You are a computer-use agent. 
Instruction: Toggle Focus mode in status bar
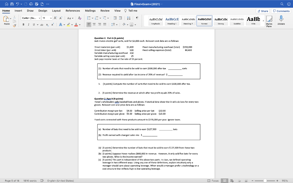point(213,181)
